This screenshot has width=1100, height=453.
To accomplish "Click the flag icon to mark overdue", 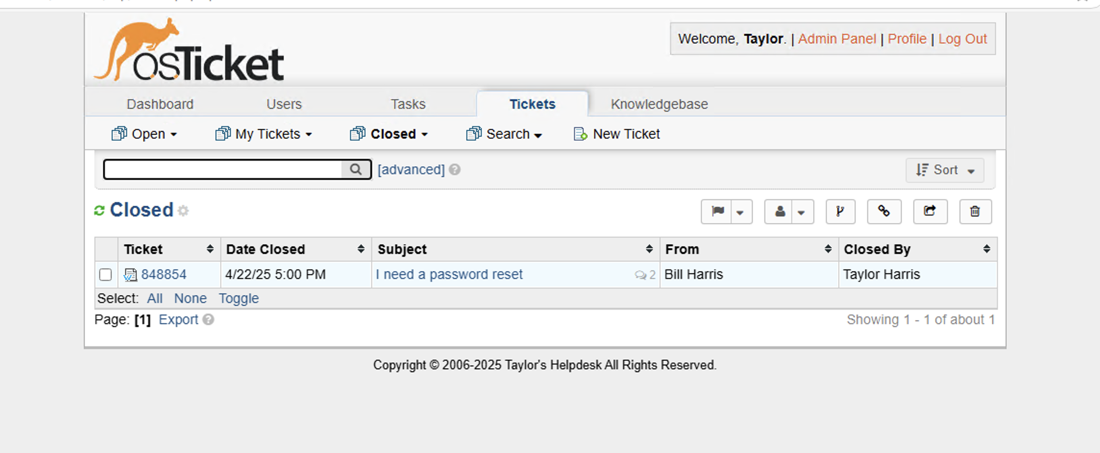I will click(x=717, y=212).
